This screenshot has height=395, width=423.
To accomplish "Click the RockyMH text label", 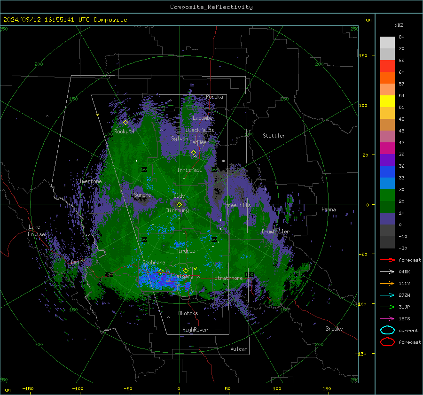I will click(124, 132).
